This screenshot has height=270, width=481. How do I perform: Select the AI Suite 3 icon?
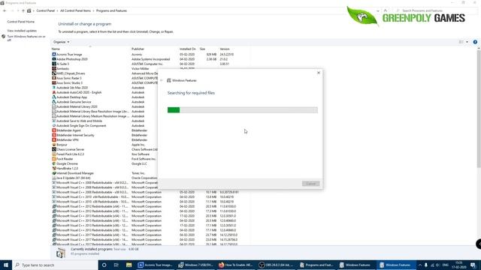(x=54, y=64)
